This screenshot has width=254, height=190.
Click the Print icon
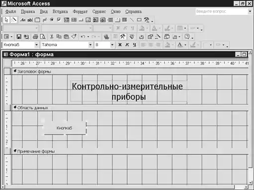click(x=35, y=37)
